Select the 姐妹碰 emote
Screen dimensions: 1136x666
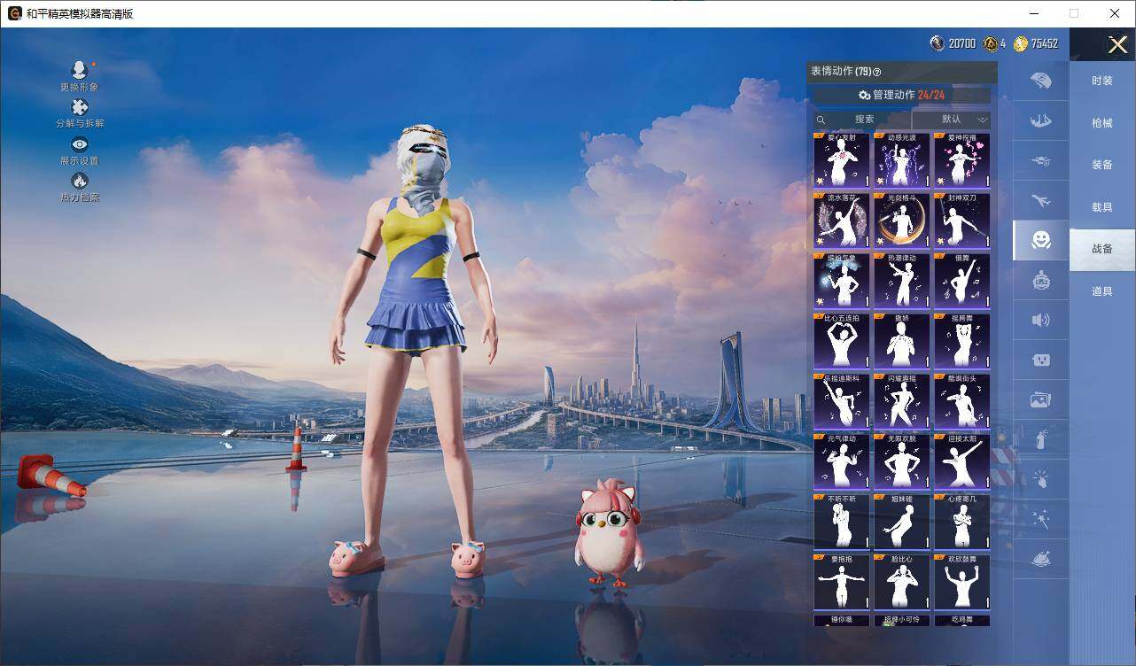901,522
